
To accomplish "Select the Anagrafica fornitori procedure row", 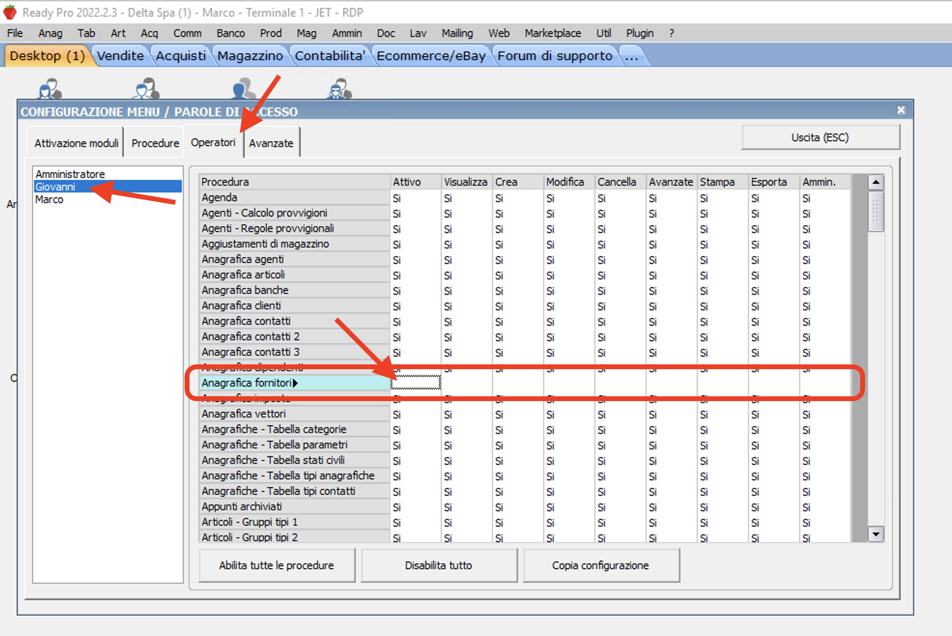I will tap(295, 383).
